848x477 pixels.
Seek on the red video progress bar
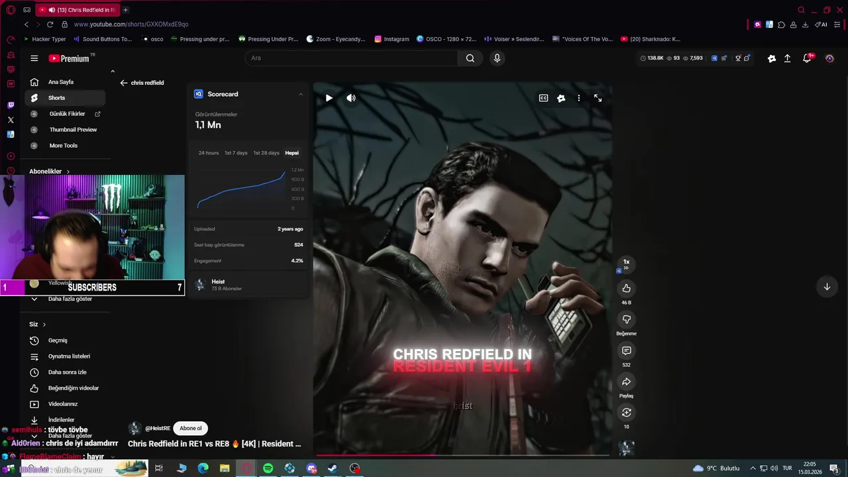462,455
